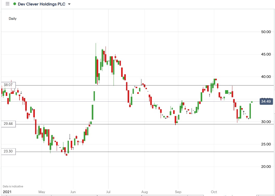Click the blue 34.49 current price tag

coord(266,101)
